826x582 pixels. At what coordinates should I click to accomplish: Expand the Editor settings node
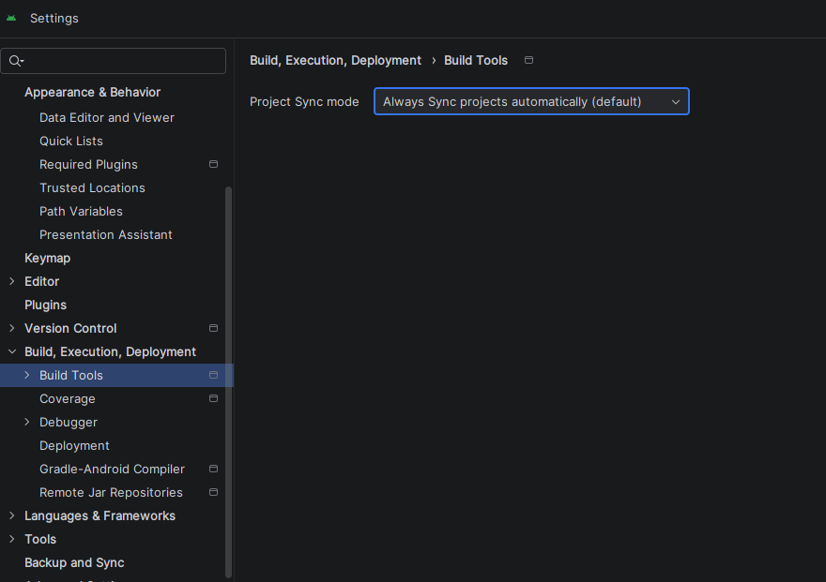(12, 281)
